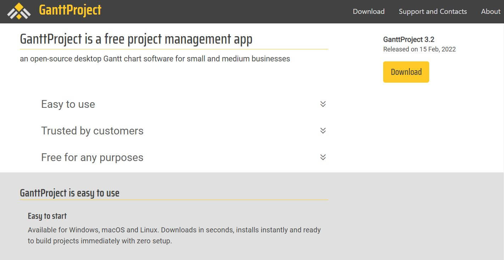Expand the Trusted by customers chevron
The image size is (504, 260).
(x=323, y=131)
